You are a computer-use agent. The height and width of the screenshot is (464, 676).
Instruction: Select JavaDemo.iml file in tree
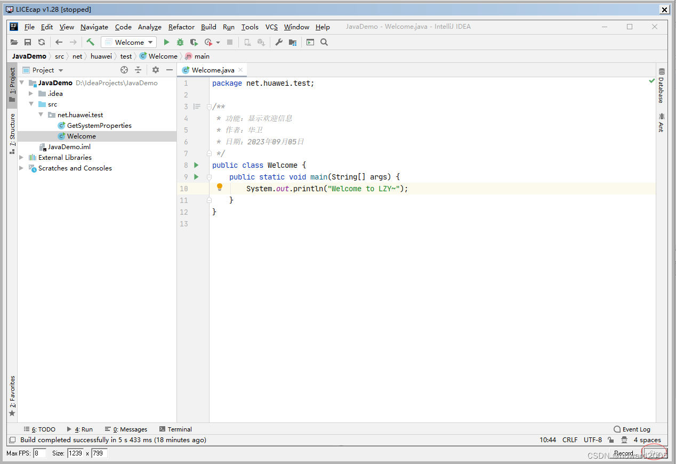pos(69,146)
